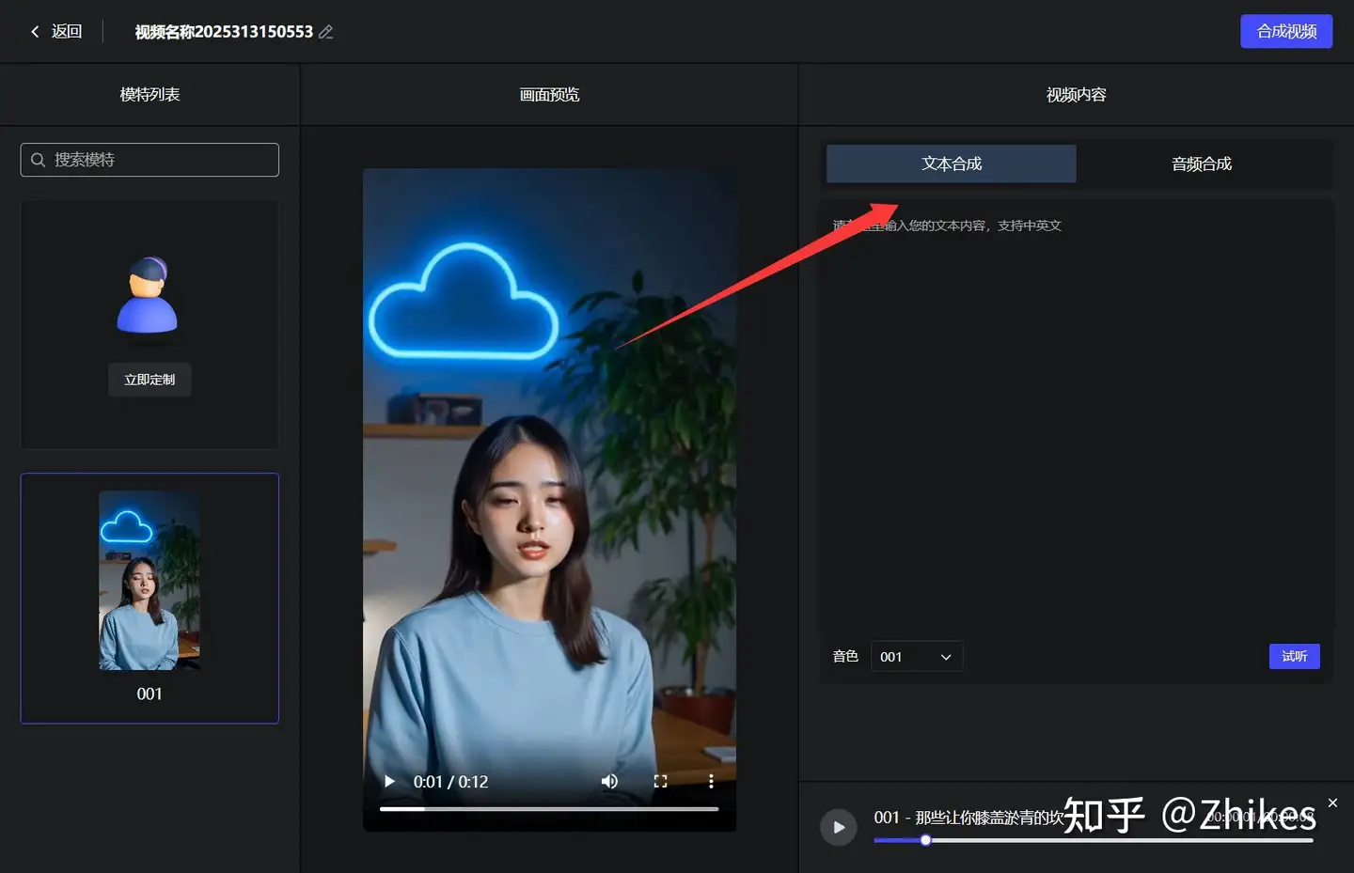Click the video preview progress bar
This screenshot has width=1354, height=873.
[x=549, y=808]
